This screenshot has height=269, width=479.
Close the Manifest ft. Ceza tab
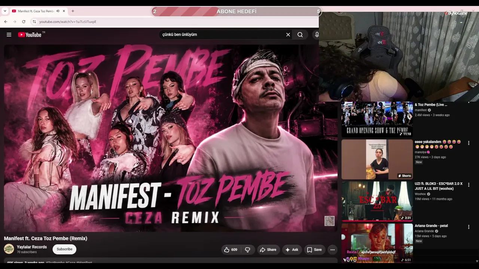coord(64,11)
